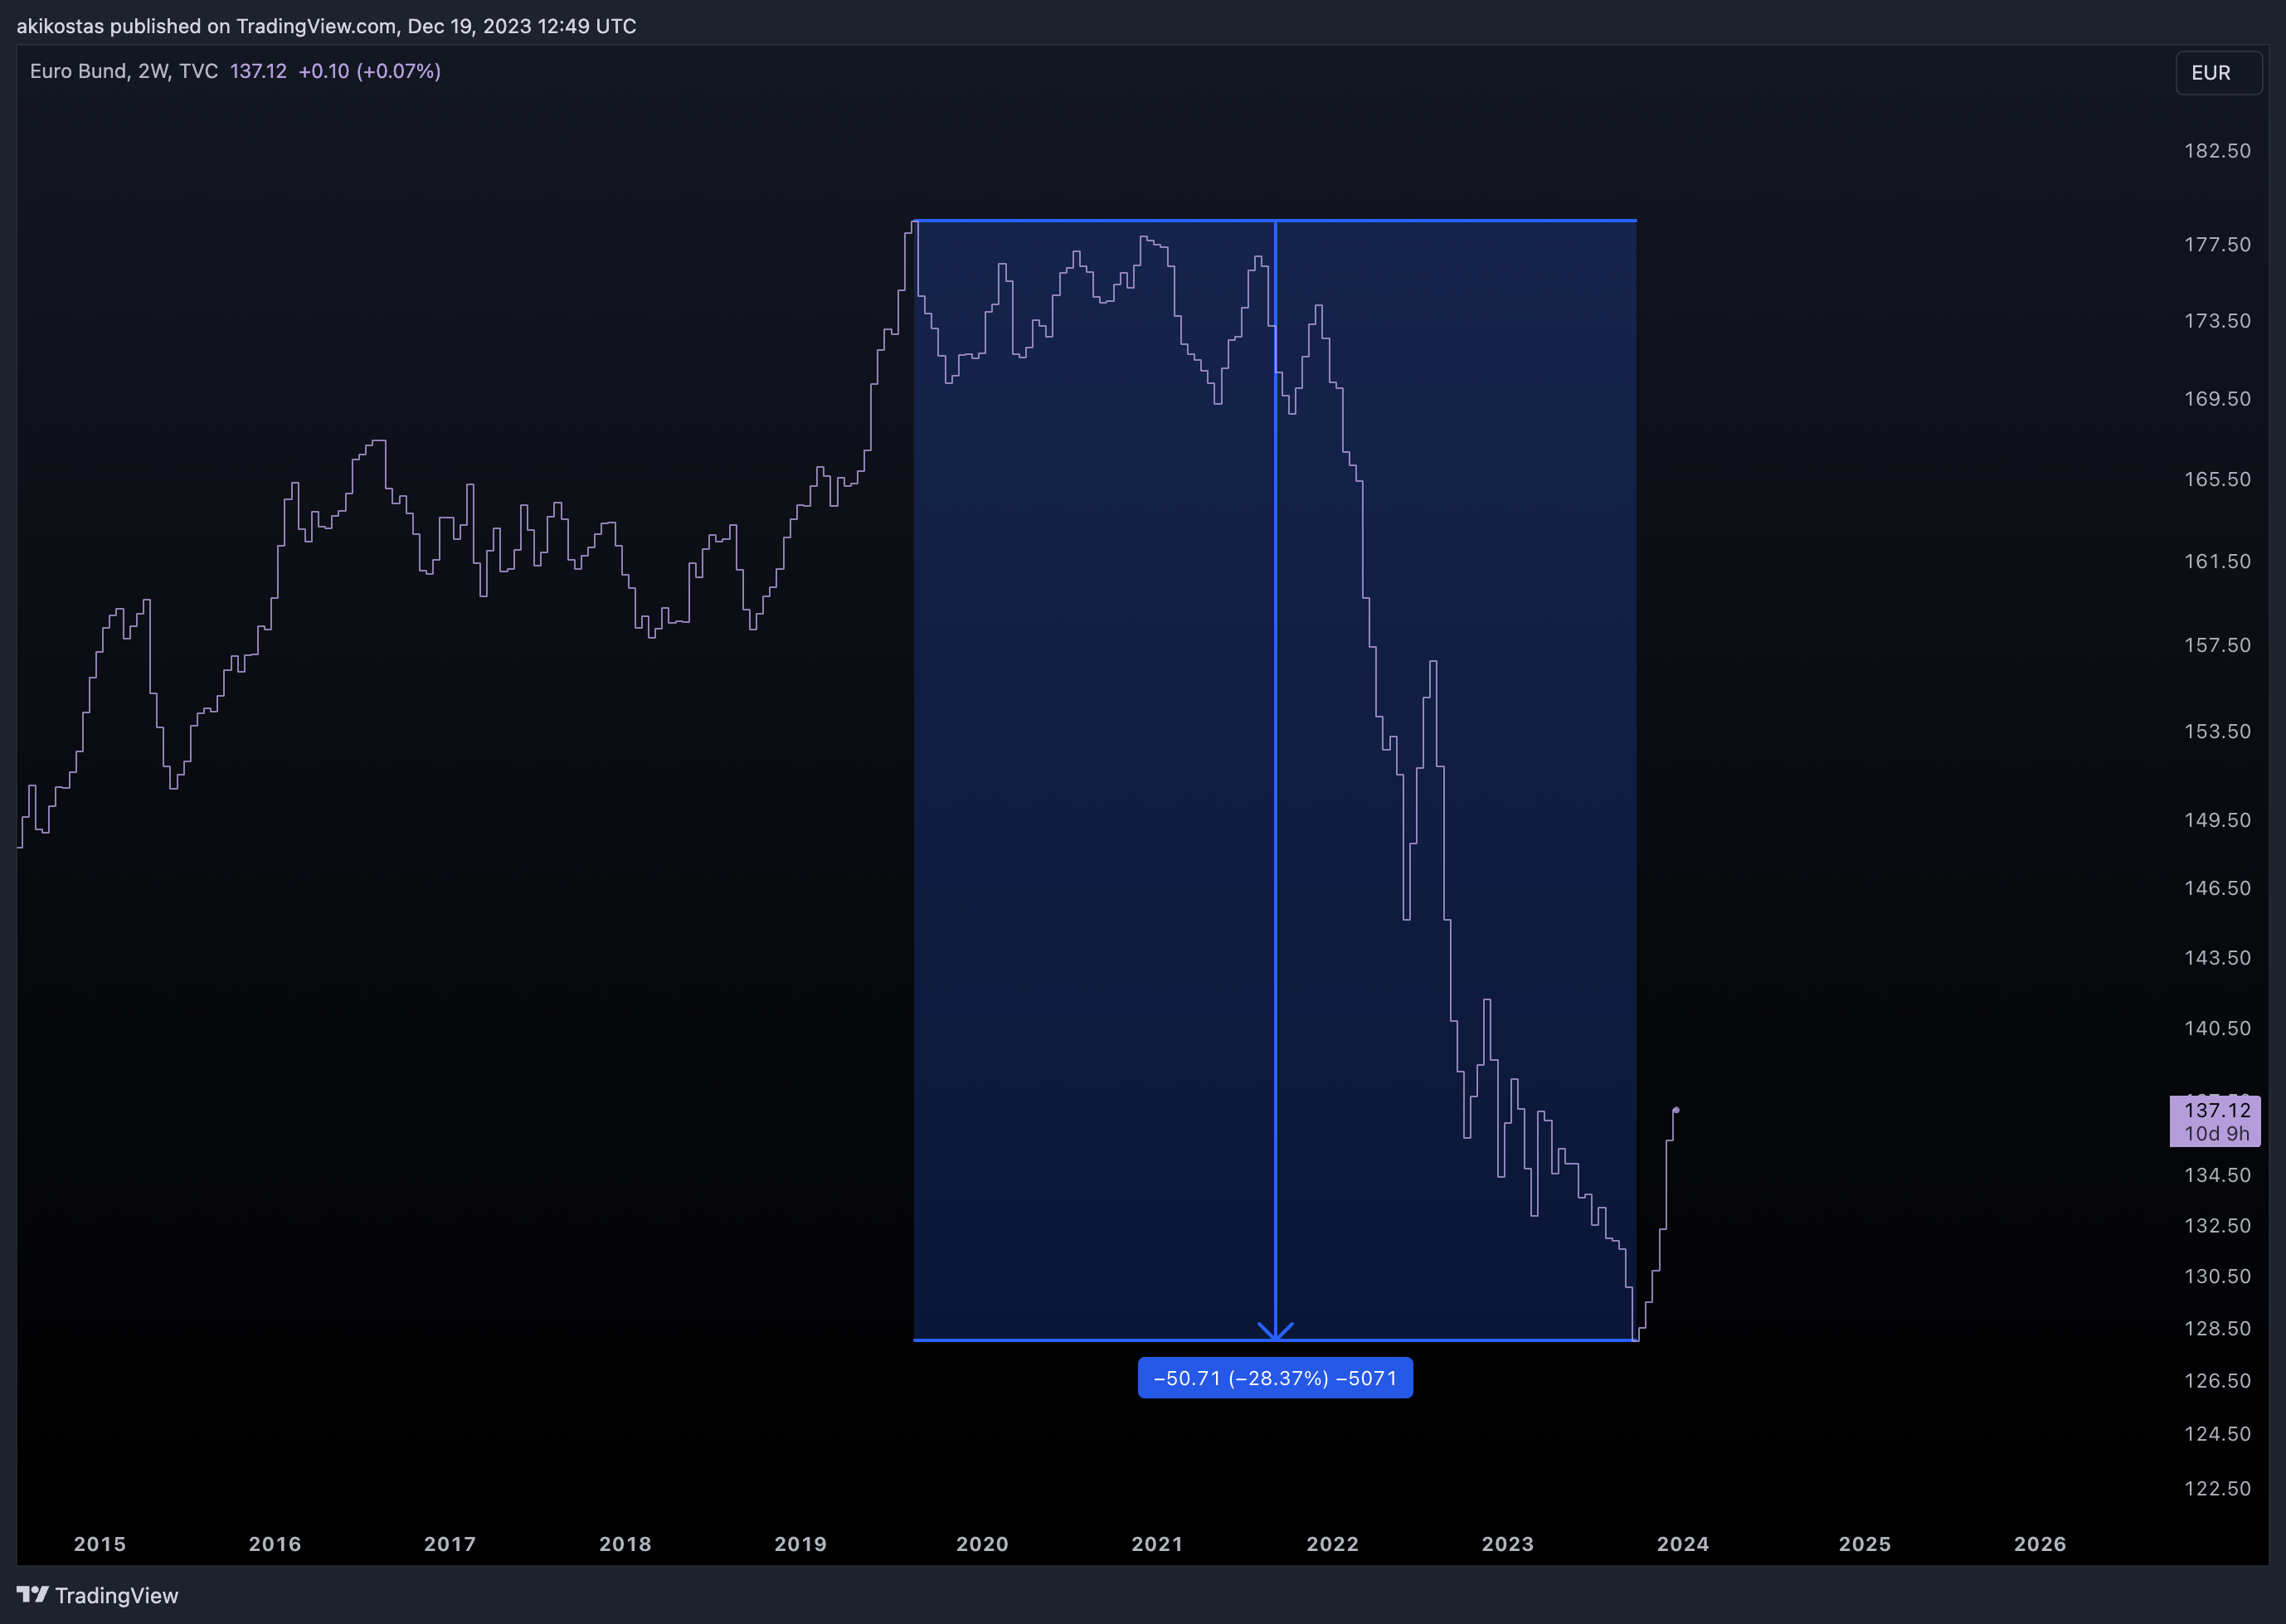Click the 2022 time axis label
This screenshot has height=1624, width=2286.
pyautogui.click(x=1333, y=1544)
